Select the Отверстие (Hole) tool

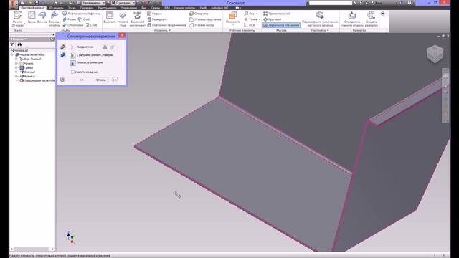[x=199, y=14]
